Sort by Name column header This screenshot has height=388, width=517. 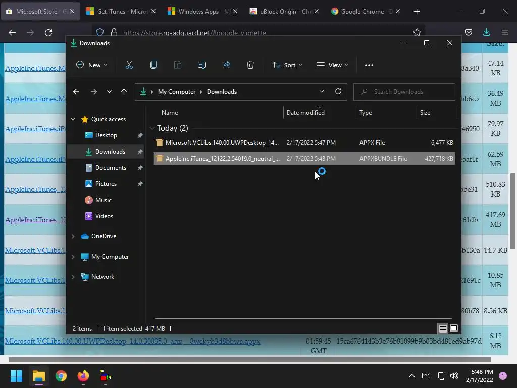(170, 113)
